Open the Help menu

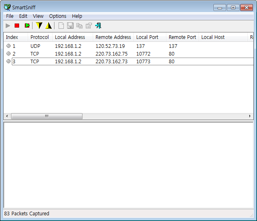(77, 16)
